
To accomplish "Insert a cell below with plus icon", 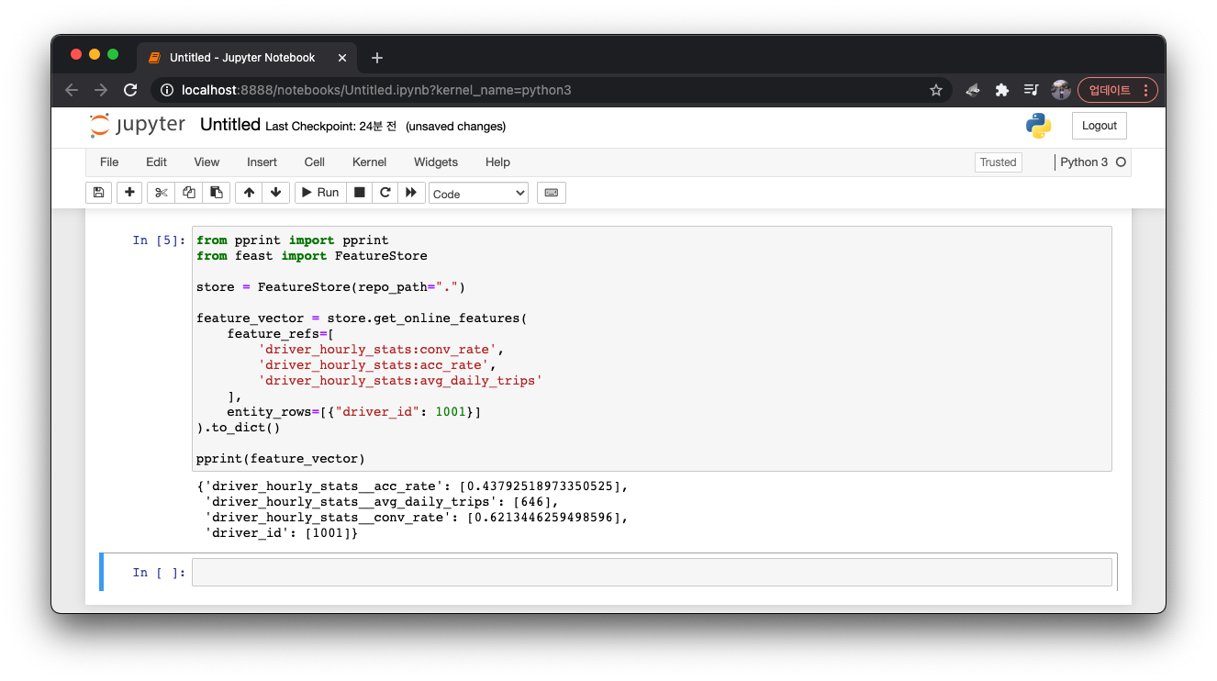I will click(129, 193).
